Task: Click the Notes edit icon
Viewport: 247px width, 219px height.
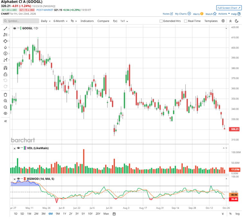Action: point(171,14)
